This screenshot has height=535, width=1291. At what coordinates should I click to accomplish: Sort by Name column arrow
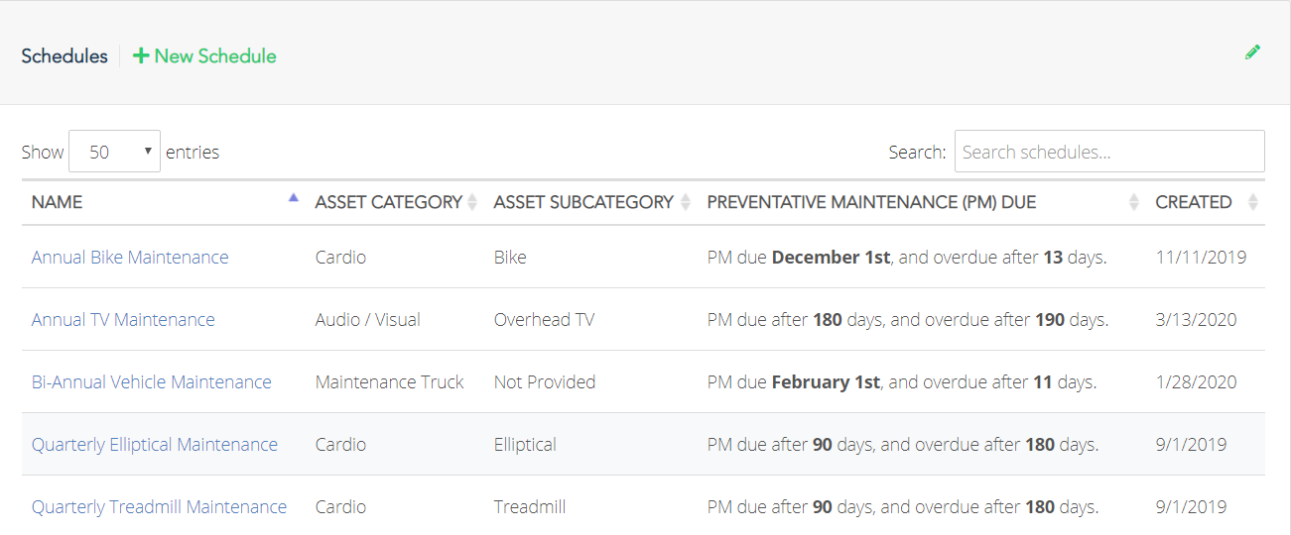coord(293,198)
